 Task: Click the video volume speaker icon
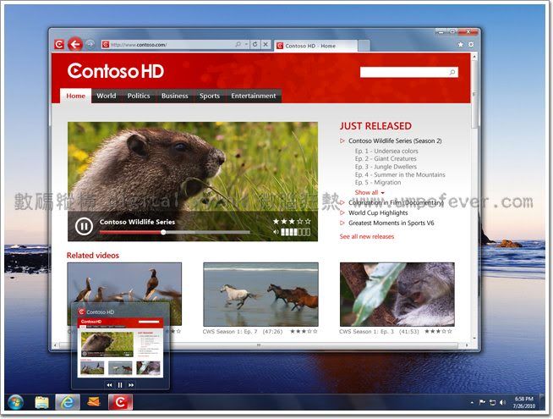click(276, 231)
